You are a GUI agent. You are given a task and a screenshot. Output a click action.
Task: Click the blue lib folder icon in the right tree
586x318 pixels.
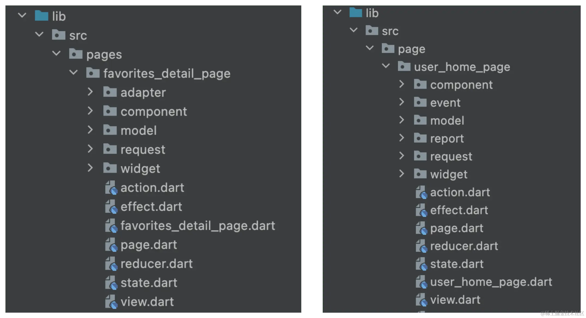[x=356, y=13]
